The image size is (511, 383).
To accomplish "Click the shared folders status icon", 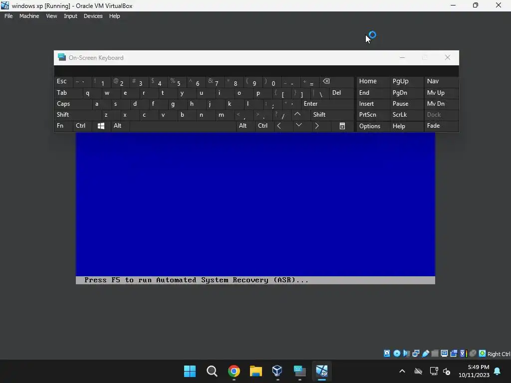I will click(435, 354).
